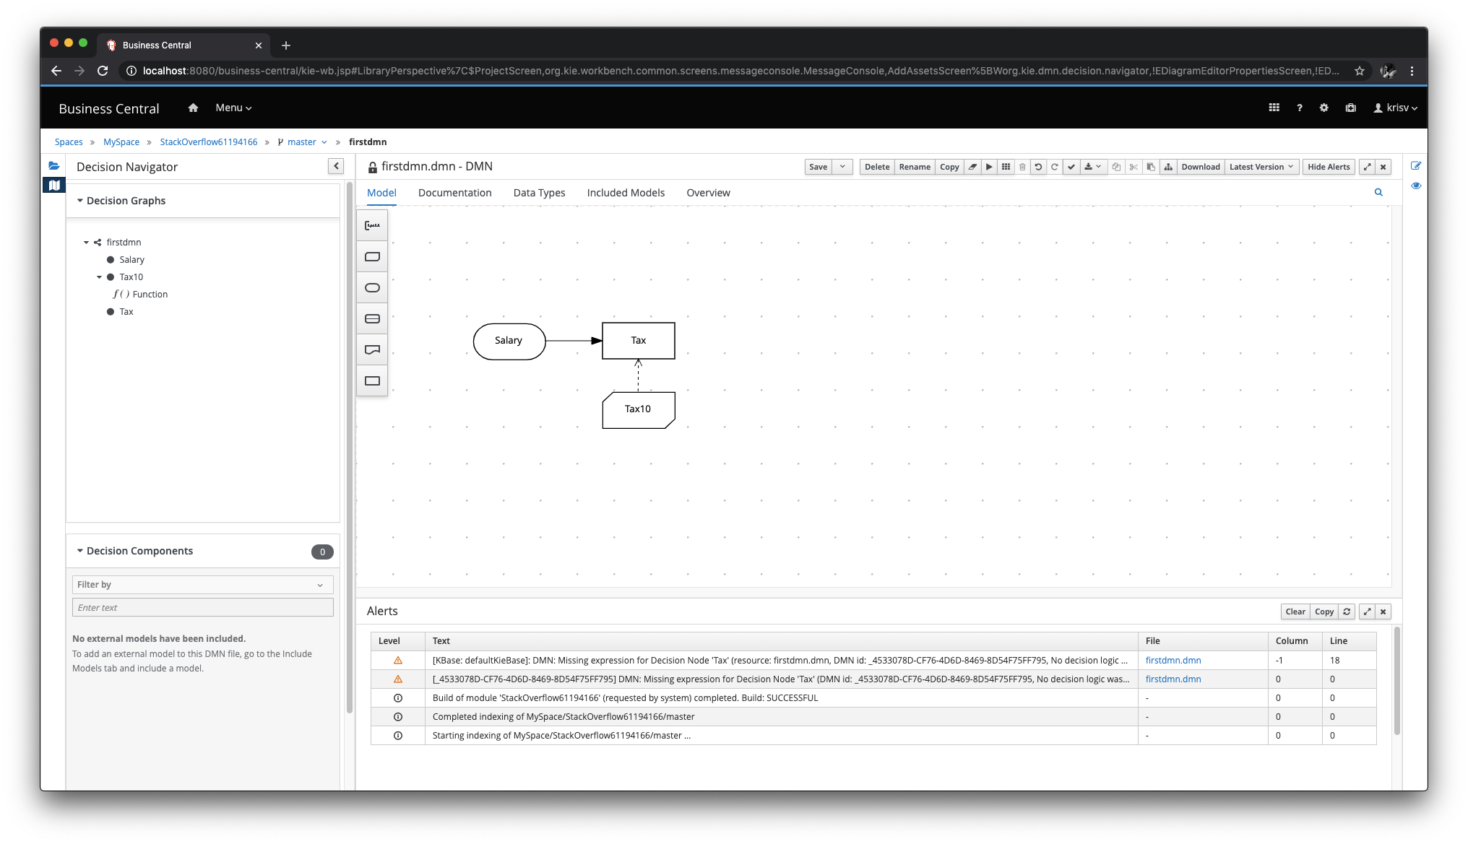This screenshot has width=1468, height=844.
Task: Open the Included Models tab
Action: 626,193
